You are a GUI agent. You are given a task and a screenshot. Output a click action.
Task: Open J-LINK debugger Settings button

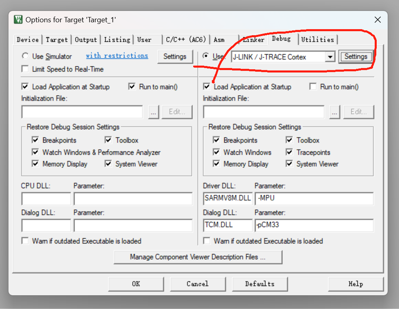click(356, 56)
